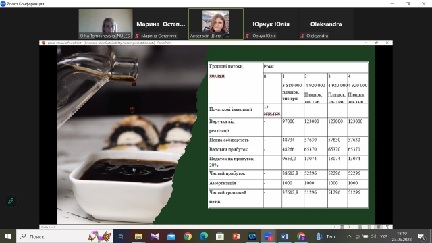Open File Explorer from taskbar
Viewport: 432px width, 243px height.
138,236
